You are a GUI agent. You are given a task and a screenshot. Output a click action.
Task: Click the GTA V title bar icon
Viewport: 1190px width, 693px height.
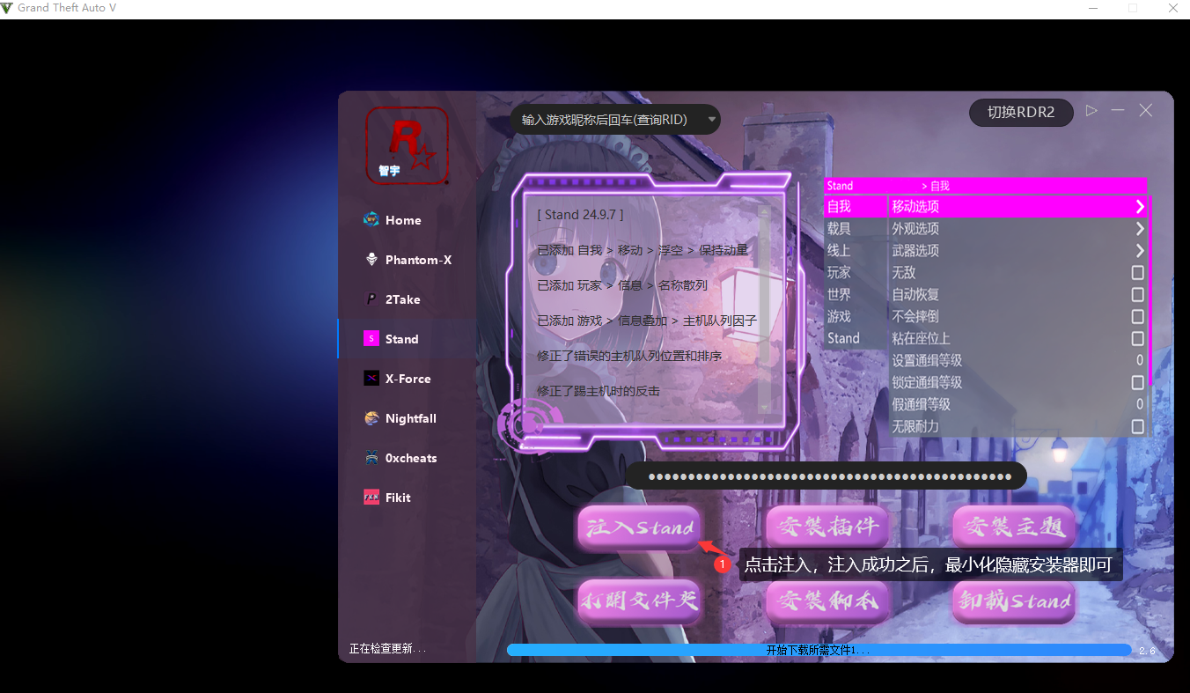(x=7, y=8)
